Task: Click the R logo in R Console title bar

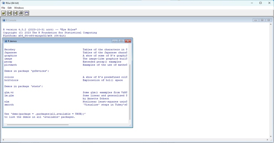Action: [4, 20]
